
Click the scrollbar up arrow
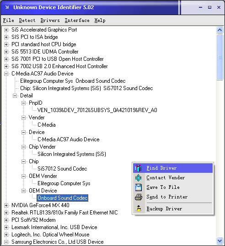pyautogui.click(x=220, y=30)
